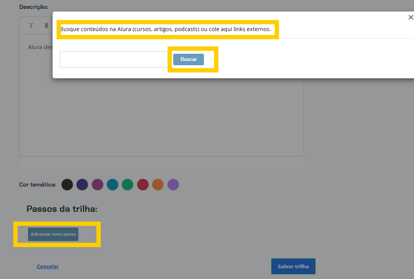Image resolution: width=414 pixels, height=279 pixels.
Task: Select the dark navy blue theme color
Action: (82, 185)
